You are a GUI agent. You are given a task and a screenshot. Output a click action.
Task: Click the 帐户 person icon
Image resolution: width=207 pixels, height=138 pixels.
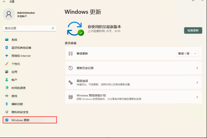pyautogui.click(x=7, y=80)
